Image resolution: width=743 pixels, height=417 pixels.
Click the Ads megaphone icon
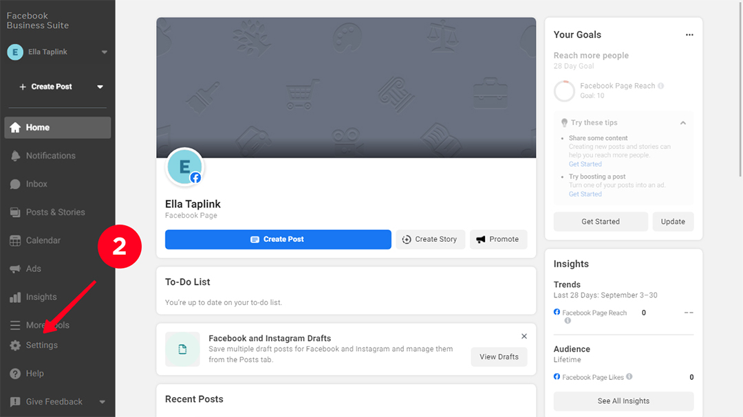coord(15,269)
